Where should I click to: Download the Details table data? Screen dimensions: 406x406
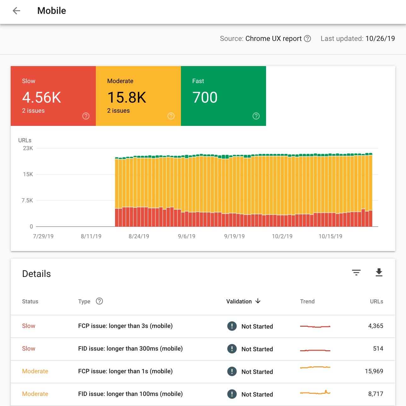(x=379, y=273)
